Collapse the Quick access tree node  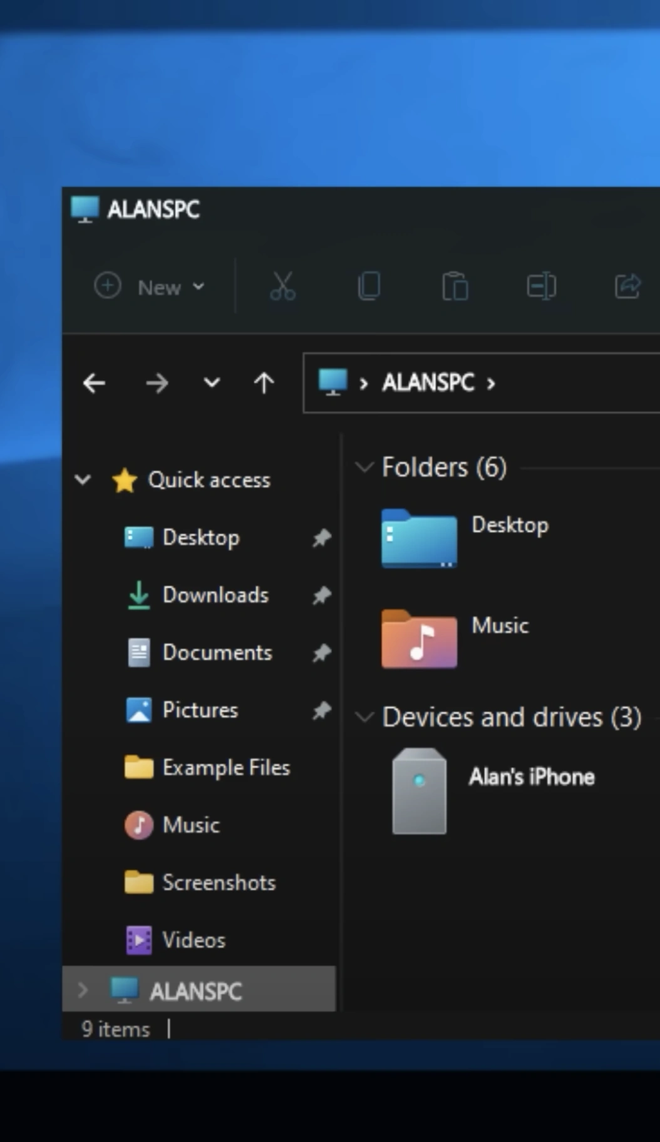[83, 480]
